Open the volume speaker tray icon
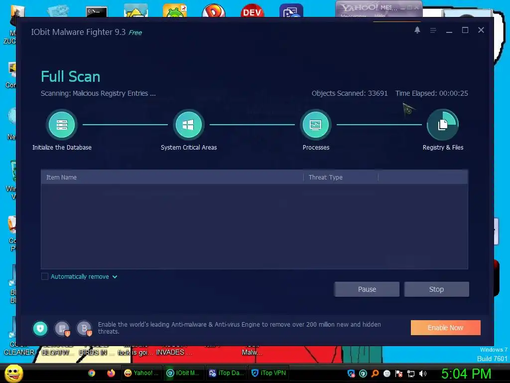The height and width of the screenshot is (383, 510). coord(423,374)
